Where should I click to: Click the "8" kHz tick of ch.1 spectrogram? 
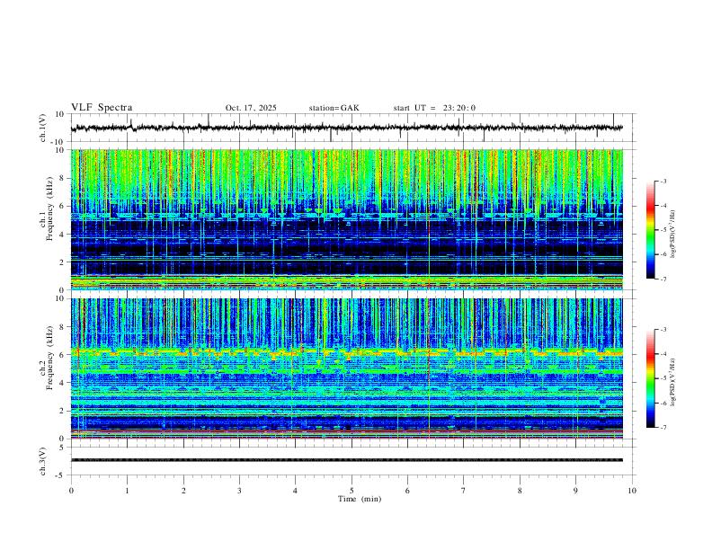point(62,178)
